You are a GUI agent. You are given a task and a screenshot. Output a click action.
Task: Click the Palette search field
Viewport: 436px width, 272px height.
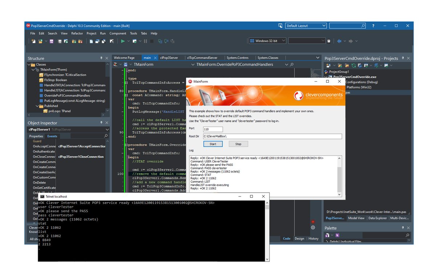pos(386,235)
